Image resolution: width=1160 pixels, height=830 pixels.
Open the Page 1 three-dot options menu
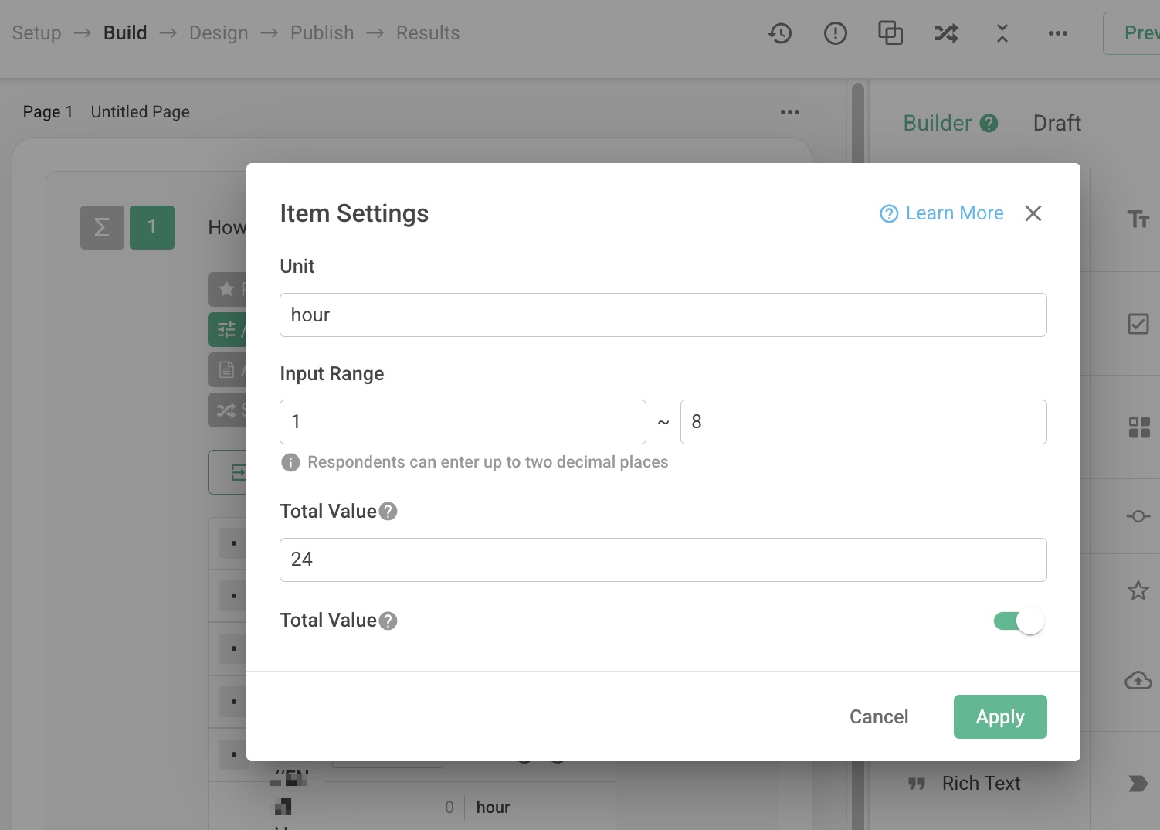coord(789,112)
